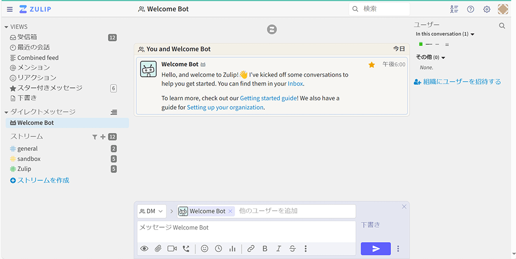Search users with magnifier in user panel

click(x=502, y=26)
